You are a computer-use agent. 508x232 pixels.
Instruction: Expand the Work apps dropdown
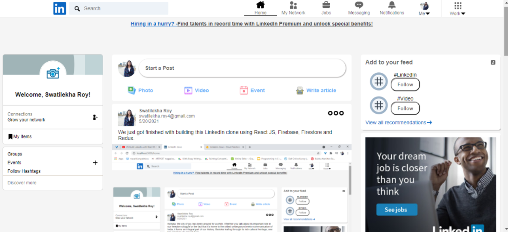(457, 9)
